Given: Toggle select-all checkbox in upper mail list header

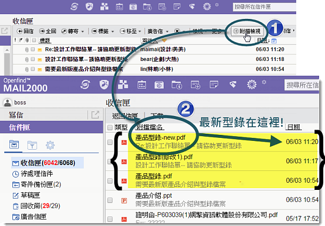Looking at the screenshot, I should click(34, 40).
